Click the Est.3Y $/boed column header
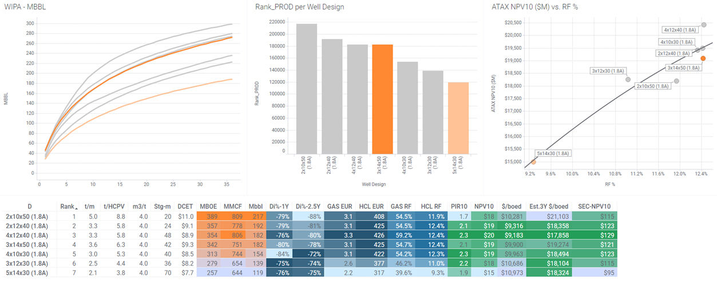The width and height of the screenshot is (717, 286). click(x=548, y=206)
